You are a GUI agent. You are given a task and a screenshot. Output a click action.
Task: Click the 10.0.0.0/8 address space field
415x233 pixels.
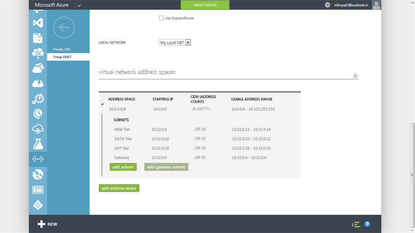point(117,109)
